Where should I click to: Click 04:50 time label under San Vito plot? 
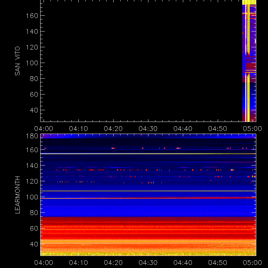pyautogui.click(x=218, y=129)
